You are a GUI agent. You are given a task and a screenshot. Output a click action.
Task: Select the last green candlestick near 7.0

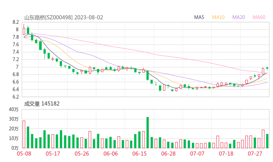point(267,68)
